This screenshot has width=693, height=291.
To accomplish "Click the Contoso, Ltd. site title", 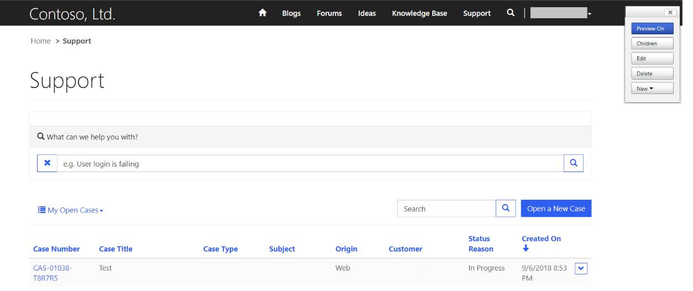I will coord(72,14).
